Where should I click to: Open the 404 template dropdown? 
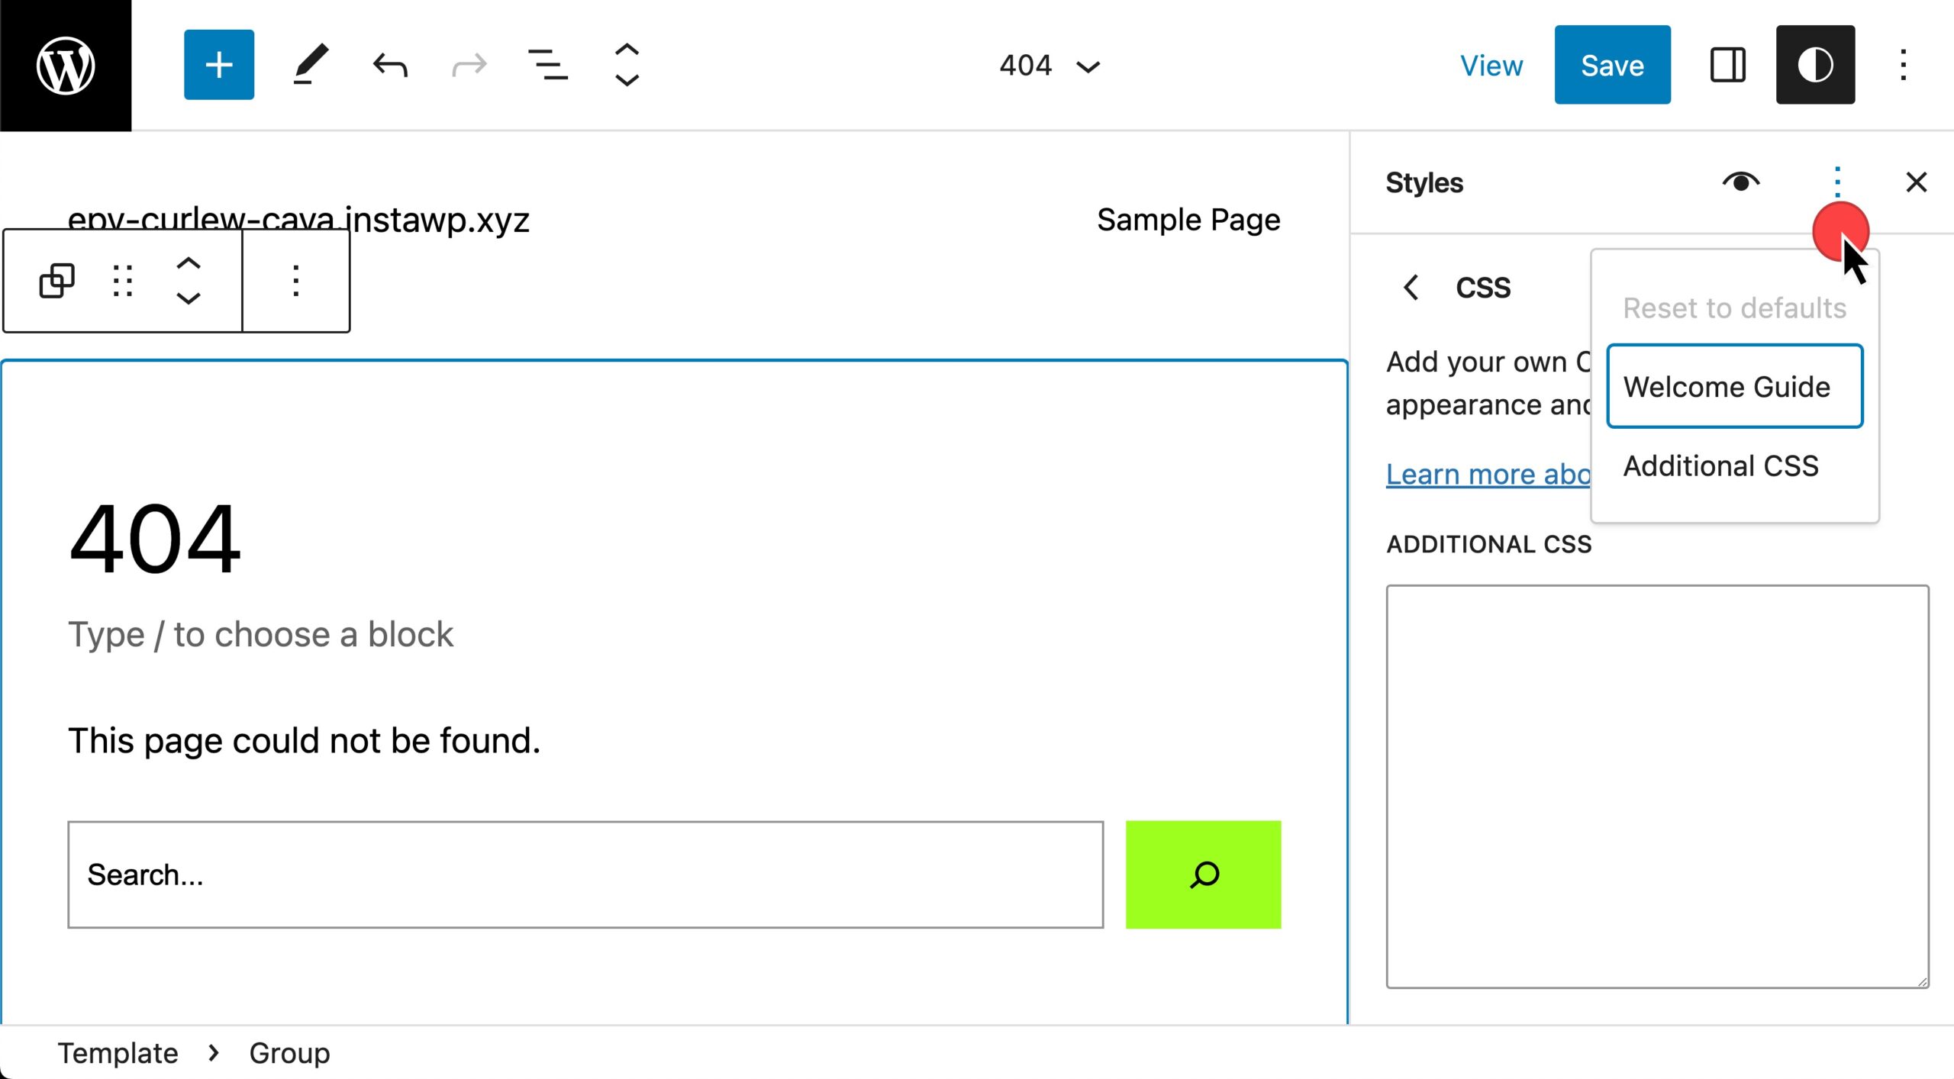click(1050, 66)
